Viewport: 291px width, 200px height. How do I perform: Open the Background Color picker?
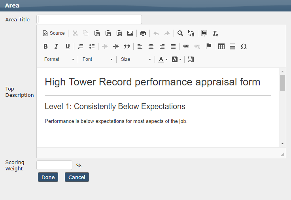(x=176, y=59)
